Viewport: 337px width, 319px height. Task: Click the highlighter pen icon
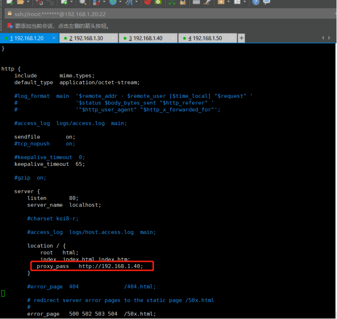tap(207, 2)
